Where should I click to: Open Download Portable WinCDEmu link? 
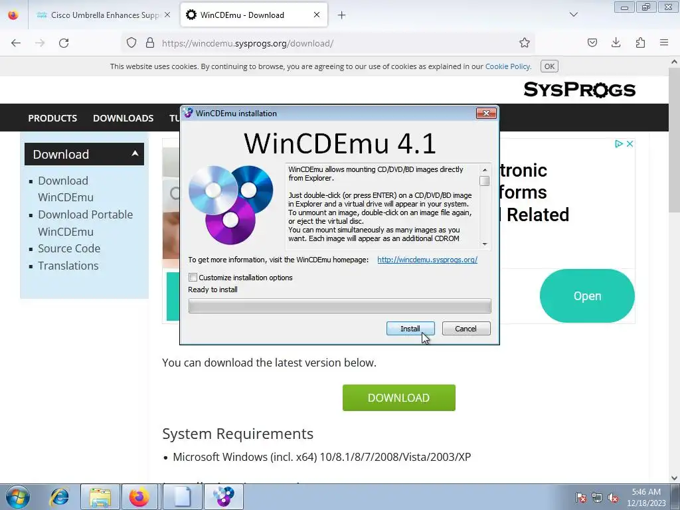[85, 223]
